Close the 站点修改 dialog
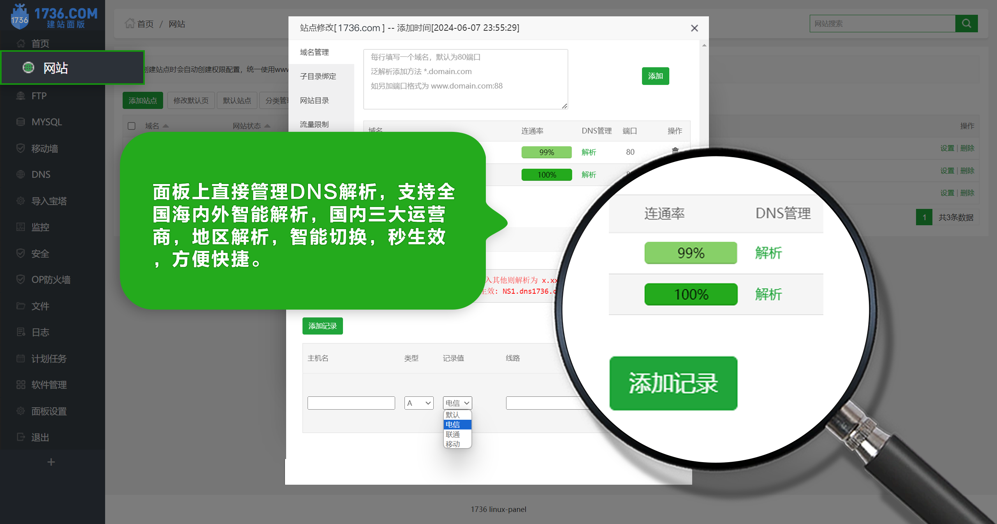Image resolution: width=997 pixels, height=524 pixels. 694,28
